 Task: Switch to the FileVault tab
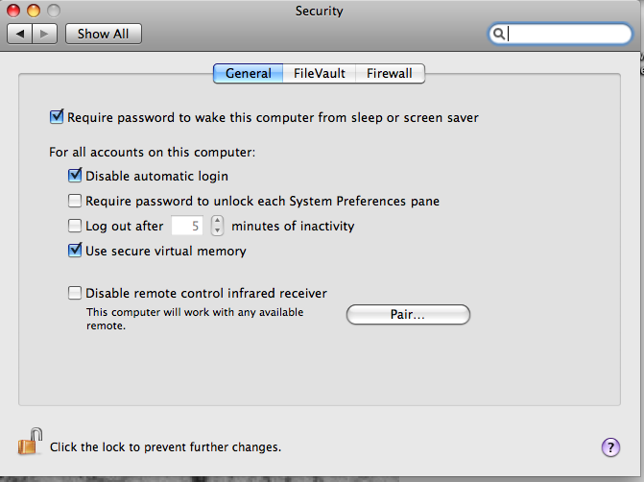320,74
